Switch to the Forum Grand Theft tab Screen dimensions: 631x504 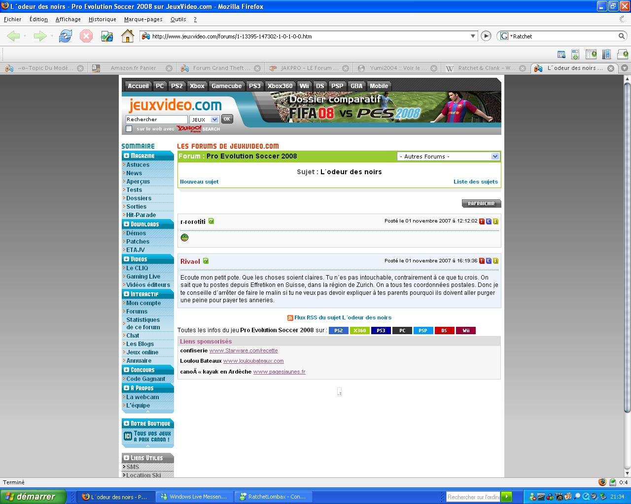pyautogui.click(x=221, y=68)
